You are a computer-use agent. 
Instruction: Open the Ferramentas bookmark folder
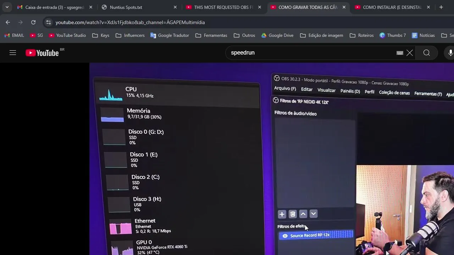tap(211, 35)
